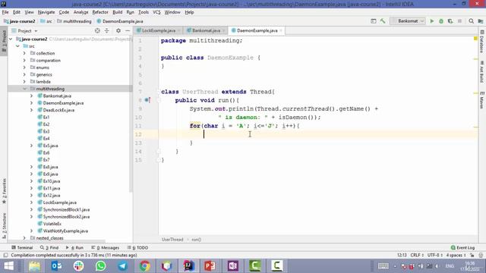The image size is (486, 273).
Task: Select SynchronizedBlock1.java in project tree
Action: coord(66,209)
